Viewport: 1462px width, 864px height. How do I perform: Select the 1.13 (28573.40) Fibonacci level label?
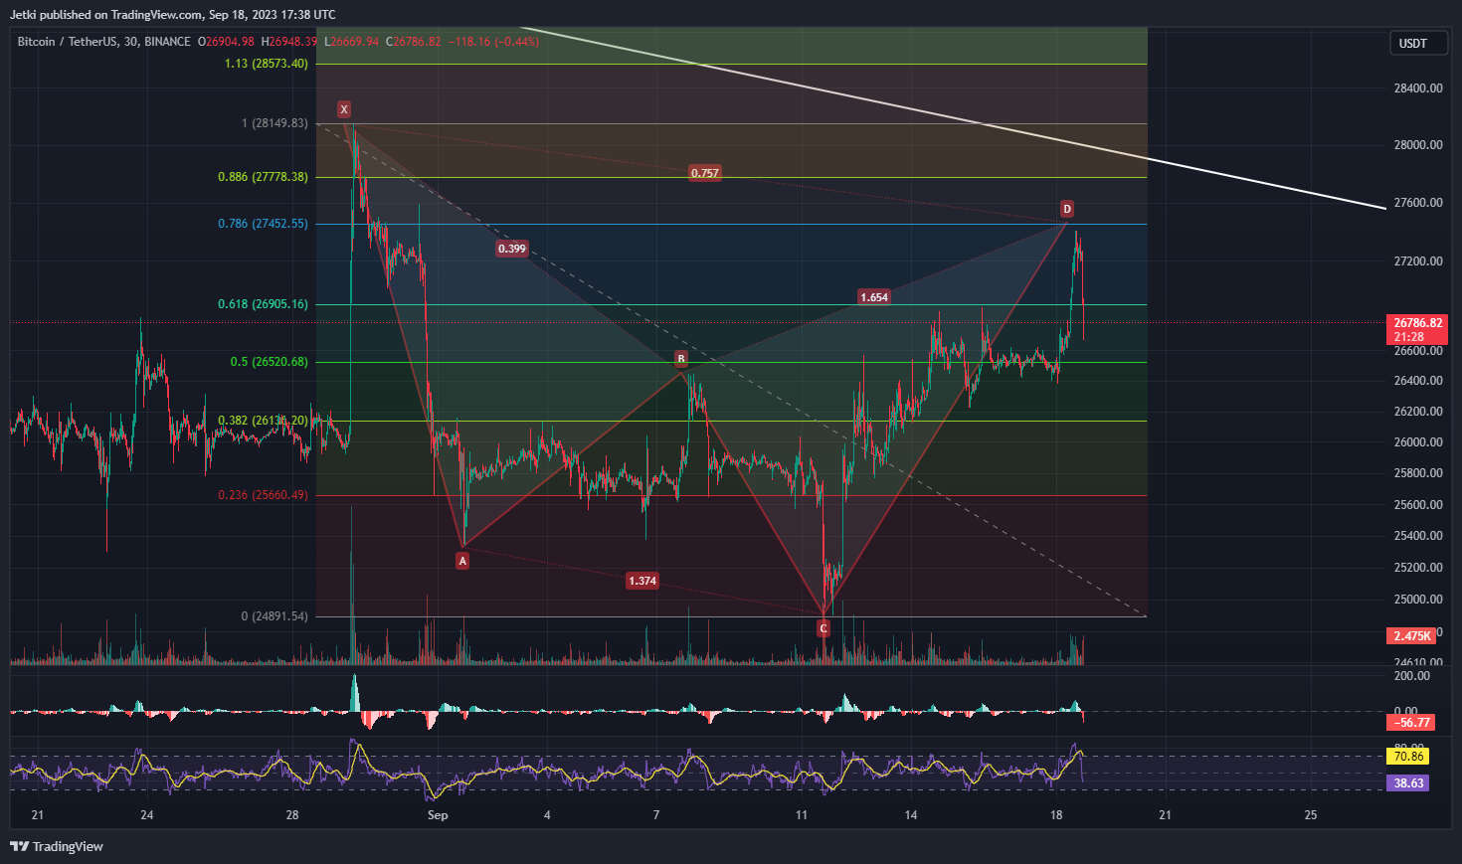(267, 64)
